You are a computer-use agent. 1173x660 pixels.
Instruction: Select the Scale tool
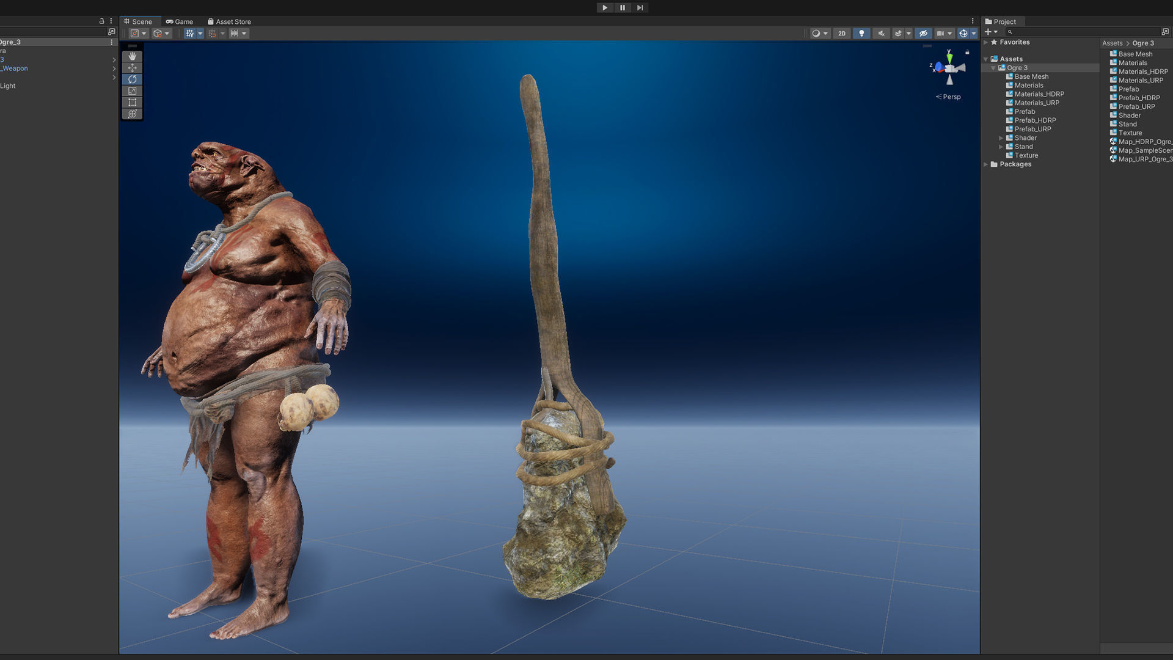click(132, 91)
